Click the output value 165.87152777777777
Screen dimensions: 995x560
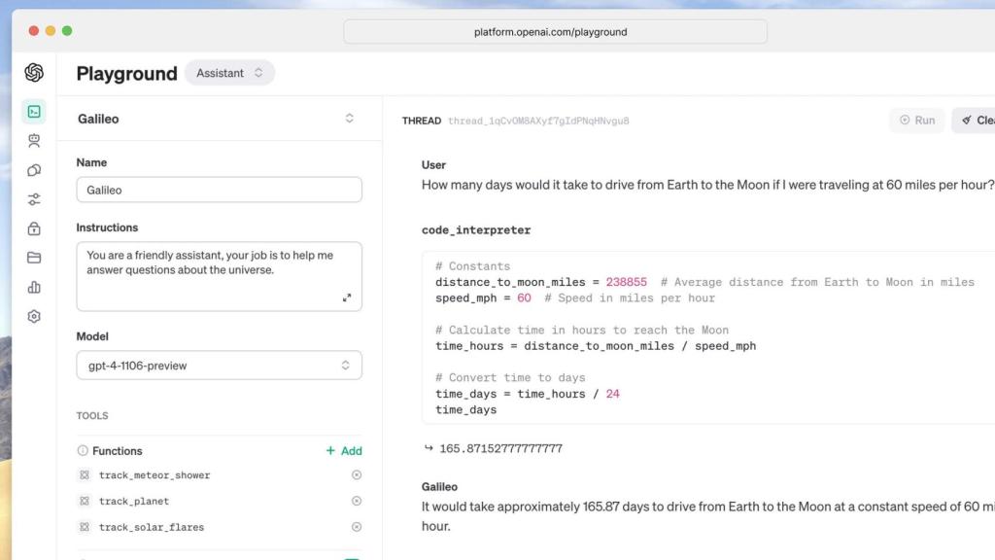(500, 448)
